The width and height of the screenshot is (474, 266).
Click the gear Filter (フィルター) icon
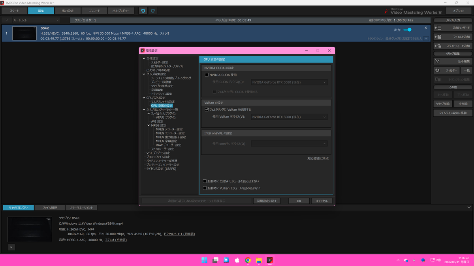click(437, 71)
